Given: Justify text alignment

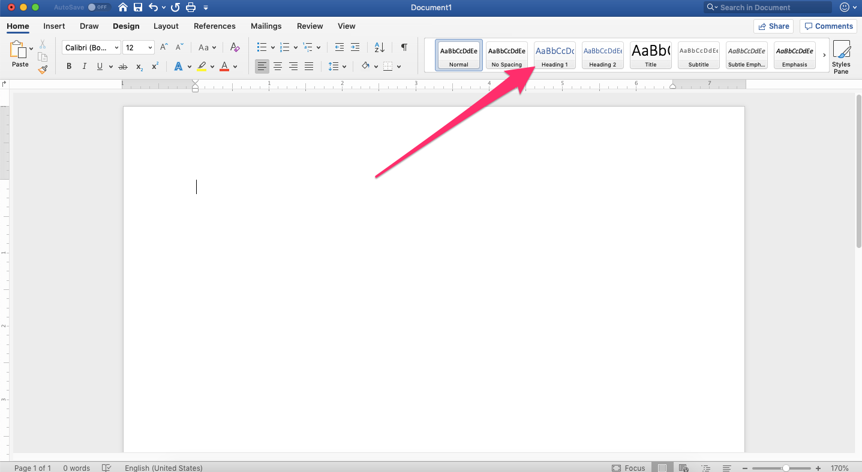Looking at the screenshot, I should 309,66.
